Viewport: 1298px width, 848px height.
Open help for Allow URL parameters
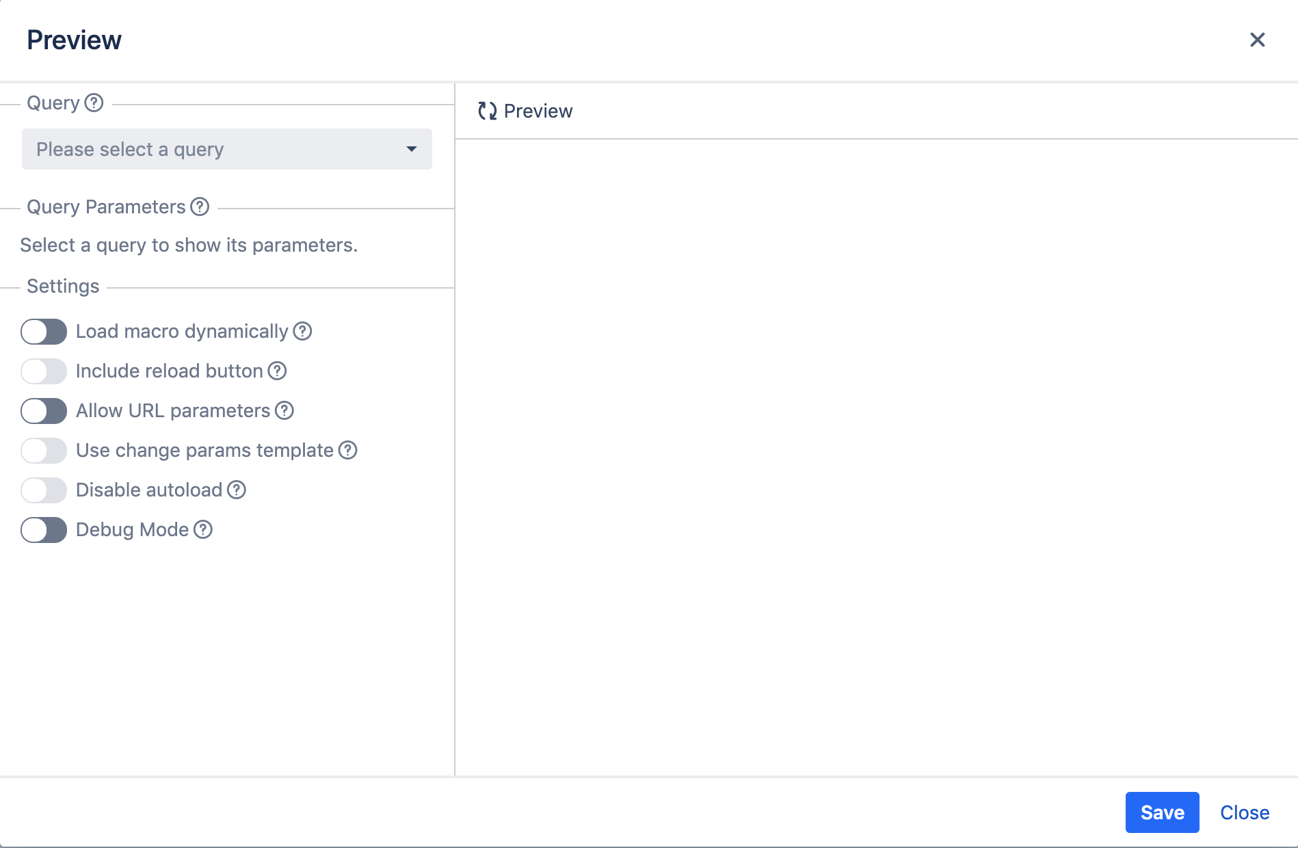[x=284, y=411]
